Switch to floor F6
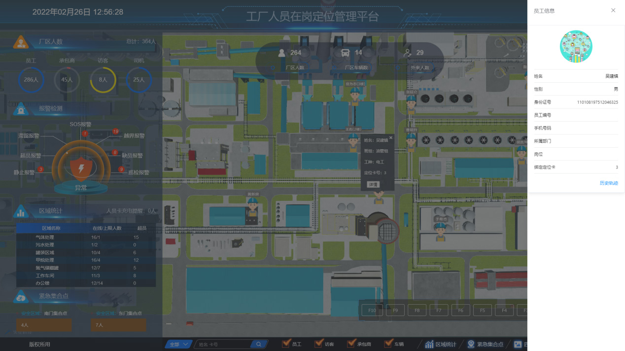 pos(460,311)
